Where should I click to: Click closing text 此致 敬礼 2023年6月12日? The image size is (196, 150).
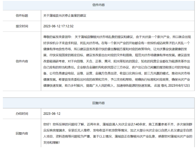point(172,86)
